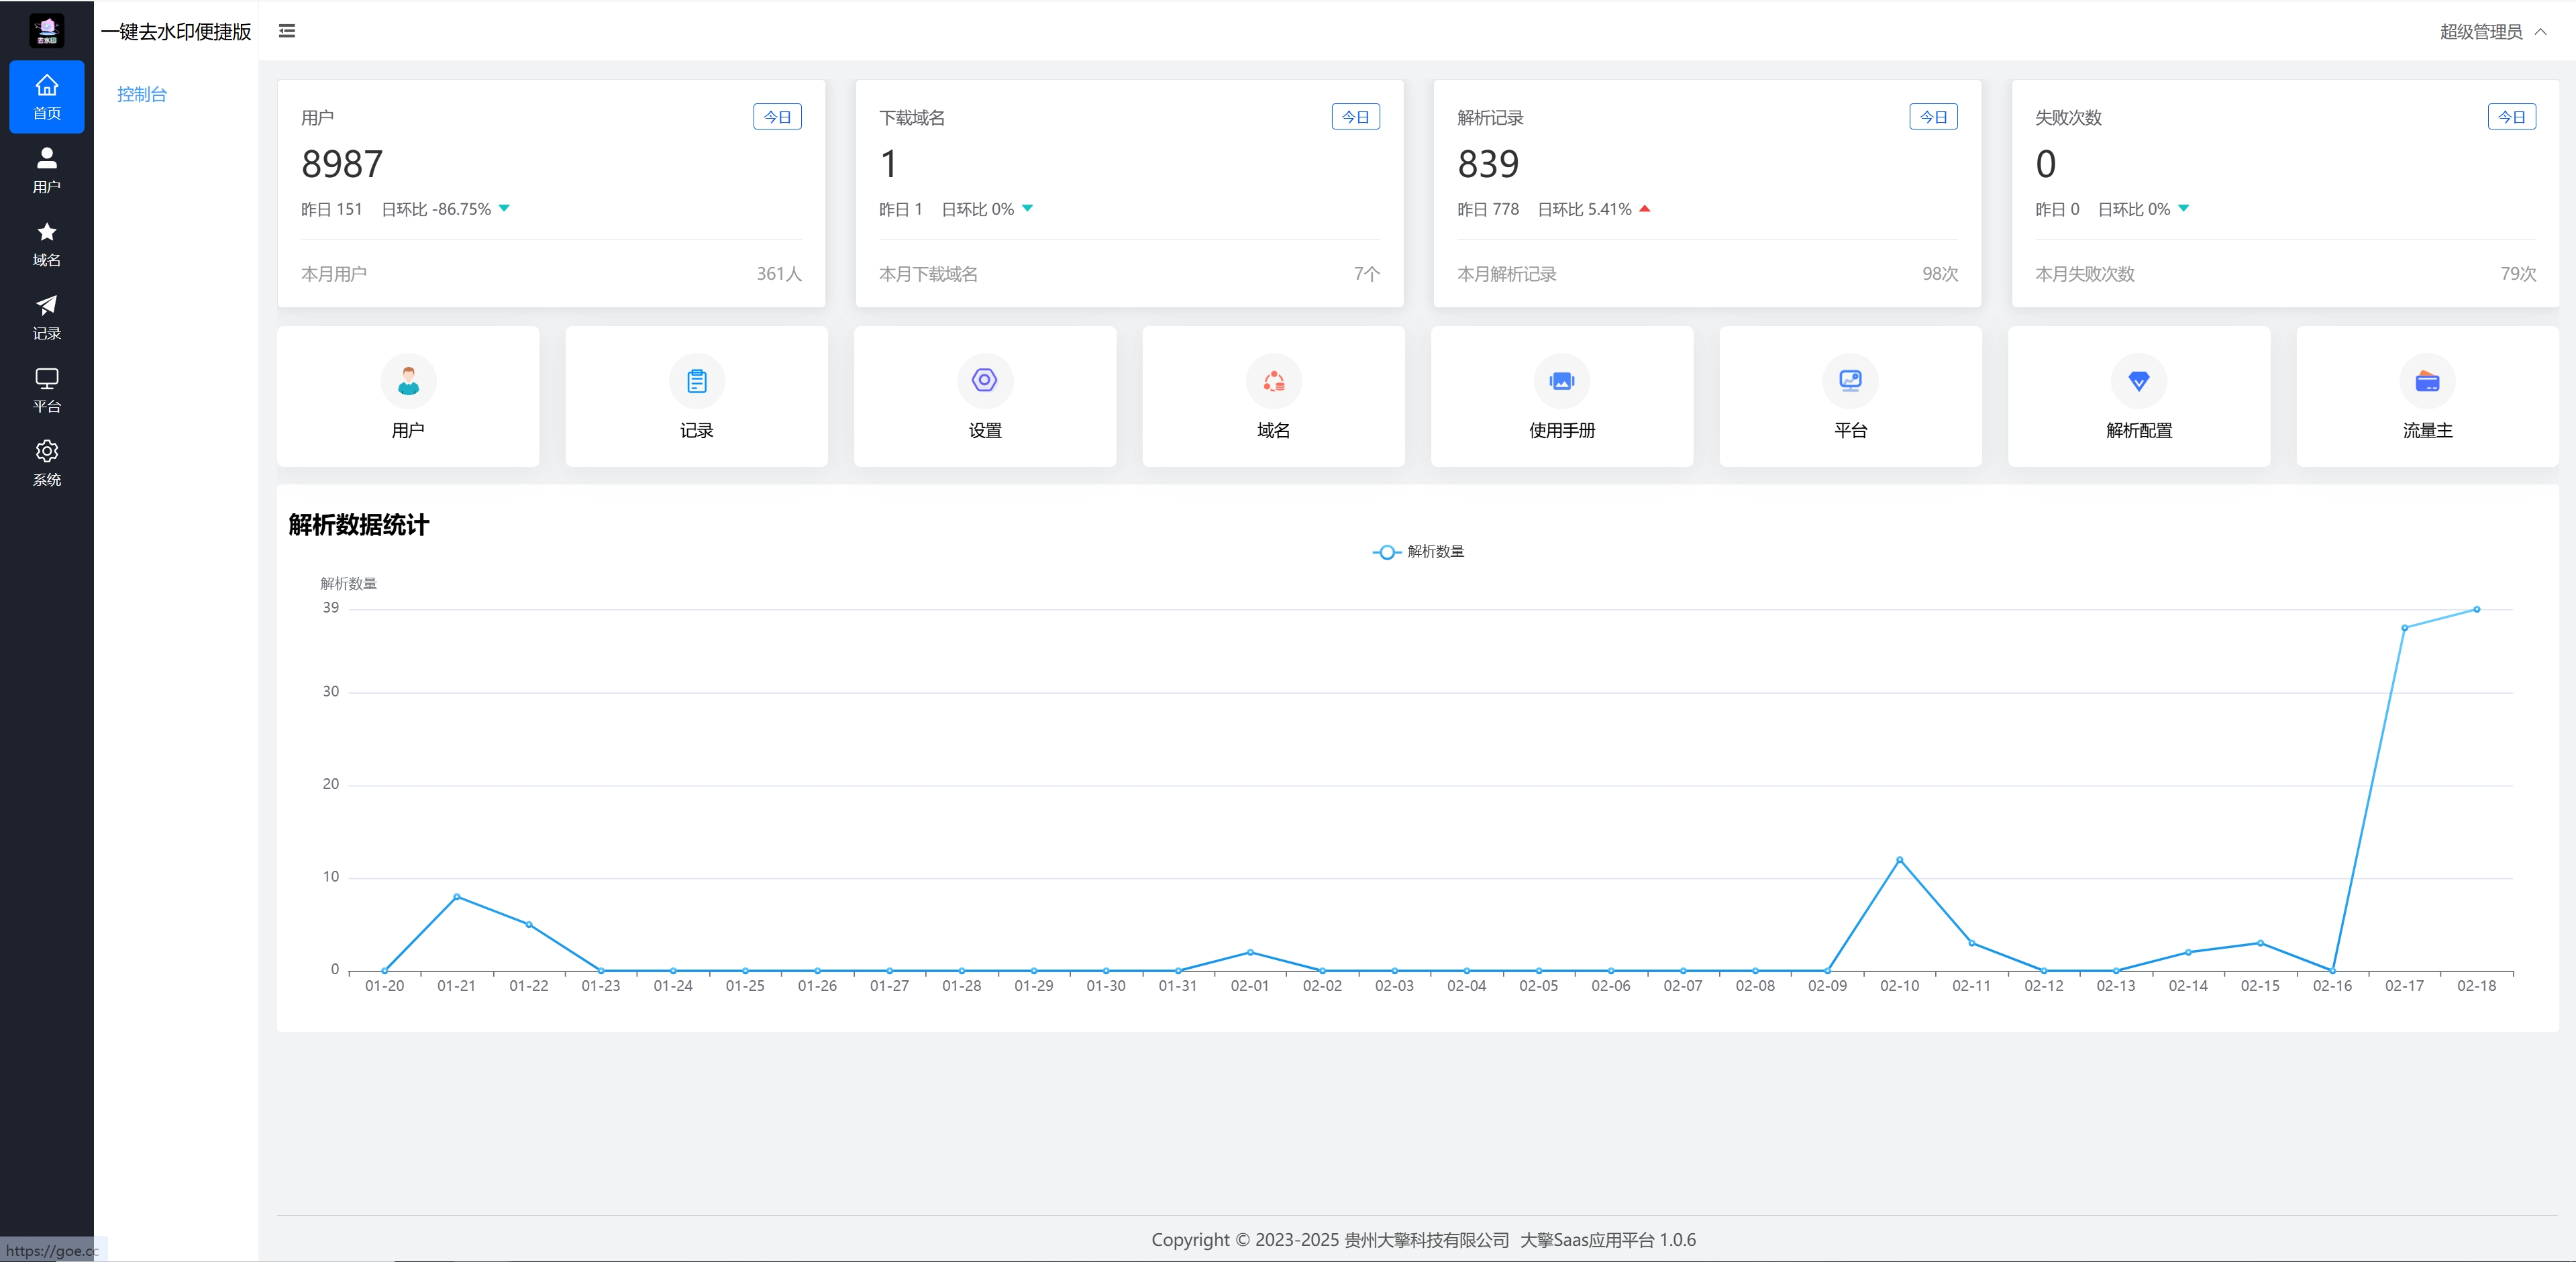Image resolution: width=2576 pixels, height=1262 pixels.
Task: Click the 79次 monthly failure count
Action: 2518,274
